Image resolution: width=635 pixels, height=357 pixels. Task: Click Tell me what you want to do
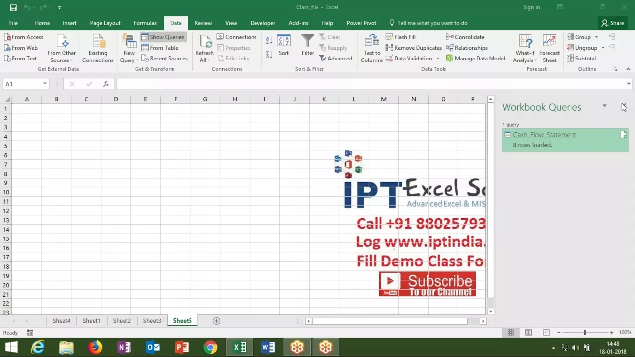(428, 23)
